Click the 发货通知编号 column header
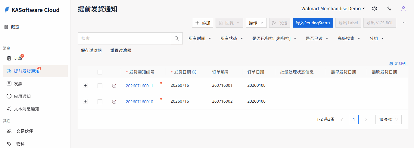Screen dimensions: 414x148 tap(142, 72)
